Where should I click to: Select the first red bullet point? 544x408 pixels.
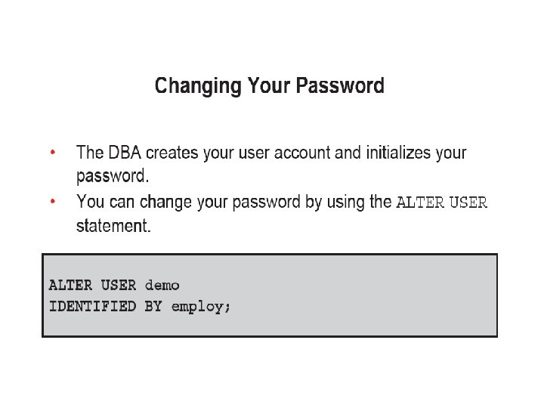pyautogui.click(x=53, y=152)
